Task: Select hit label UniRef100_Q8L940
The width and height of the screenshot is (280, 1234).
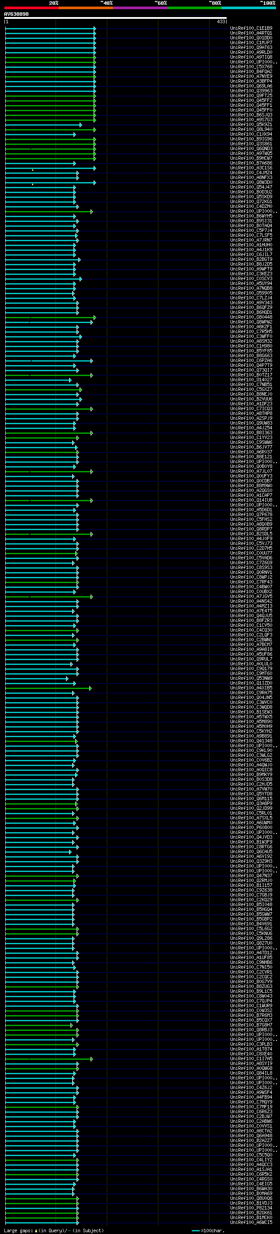Action: click(x=251, y=129)
